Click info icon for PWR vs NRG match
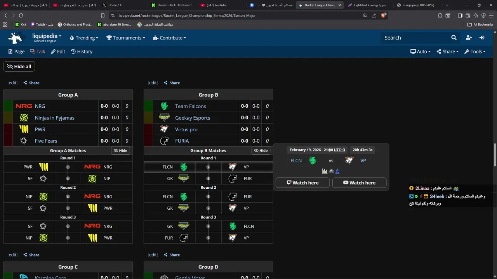Viewport: 497px width, 279px height. point(68,167)
